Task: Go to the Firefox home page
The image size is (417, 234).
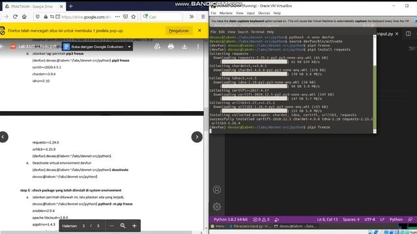Action: [24, 17]
